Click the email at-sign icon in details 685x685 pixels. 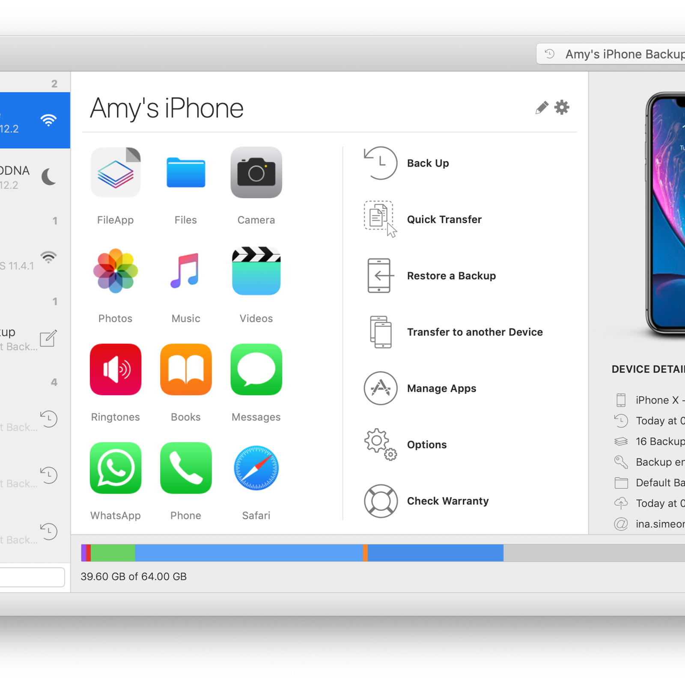pyautogui.click(x=621, y=524)
